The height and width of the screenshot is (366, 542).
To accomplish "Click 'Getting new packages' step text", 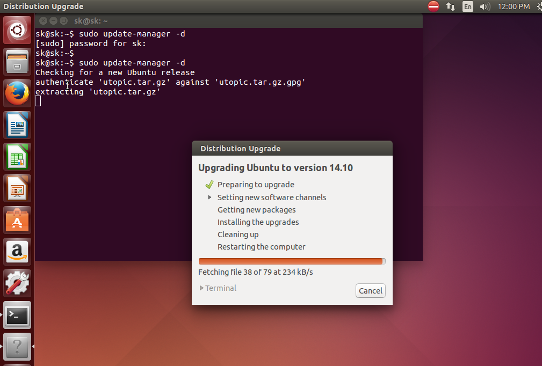I will pyautogui.click(x=256, y=210).
